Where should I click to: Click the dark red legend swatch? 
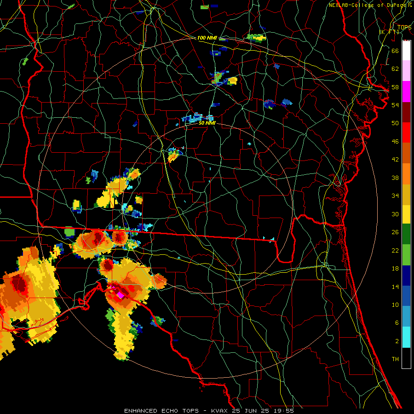(x=406, y=112)
